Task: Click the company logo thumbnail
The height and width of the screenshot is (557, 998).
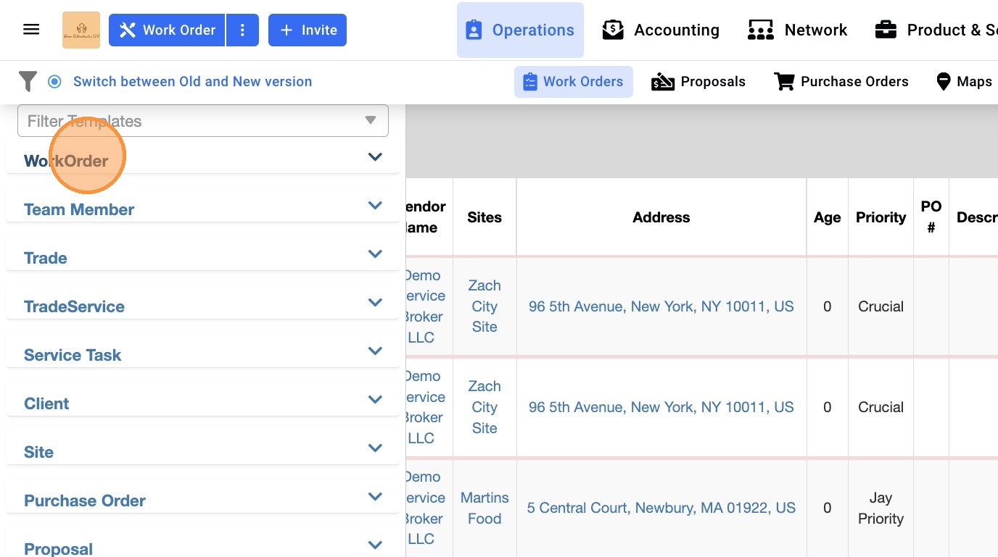Action: [x=81, y=30]
